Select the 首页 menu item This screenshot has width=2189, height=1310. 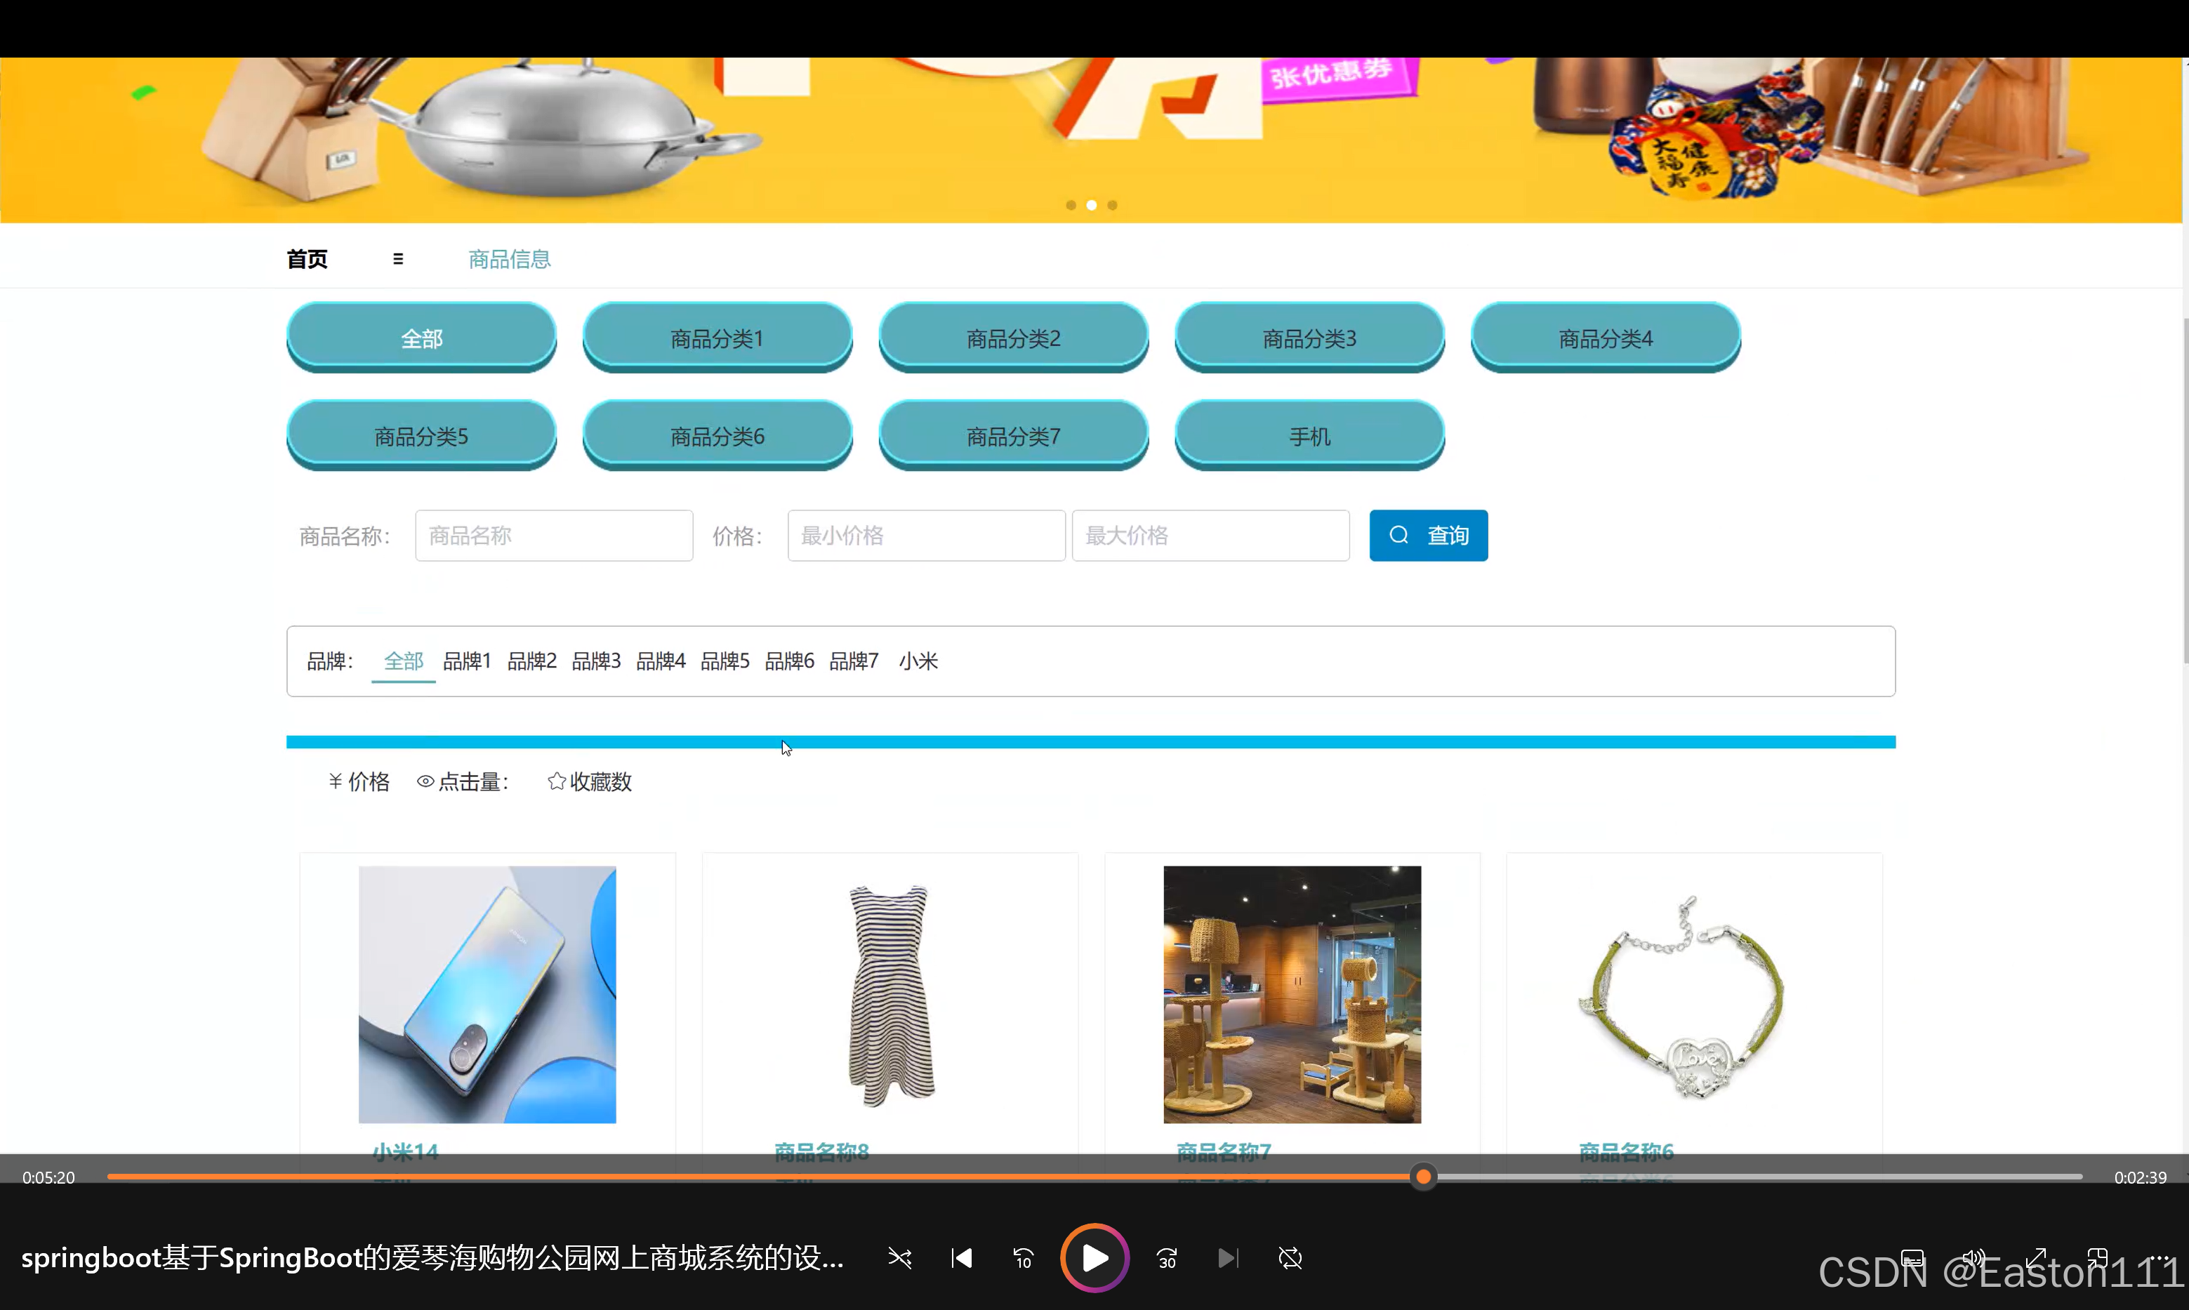tap(307, 258)
